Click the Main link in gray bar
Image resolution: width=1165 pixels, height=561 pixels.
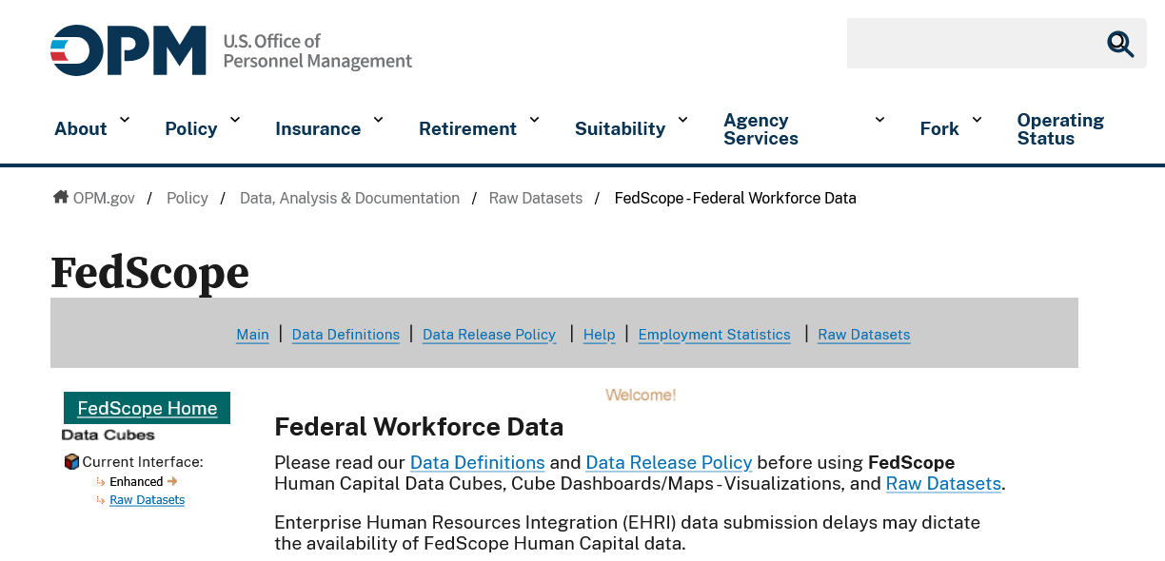coord(253,335)
